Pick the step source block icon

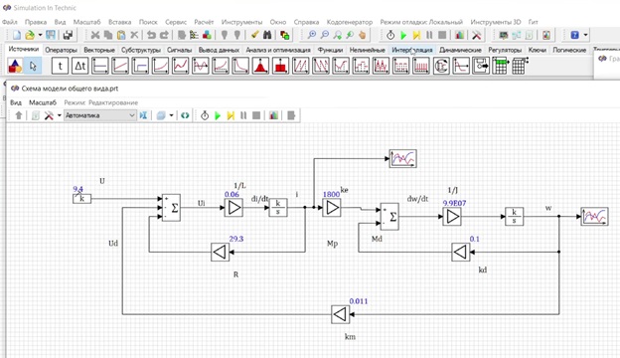coord(140,66)
